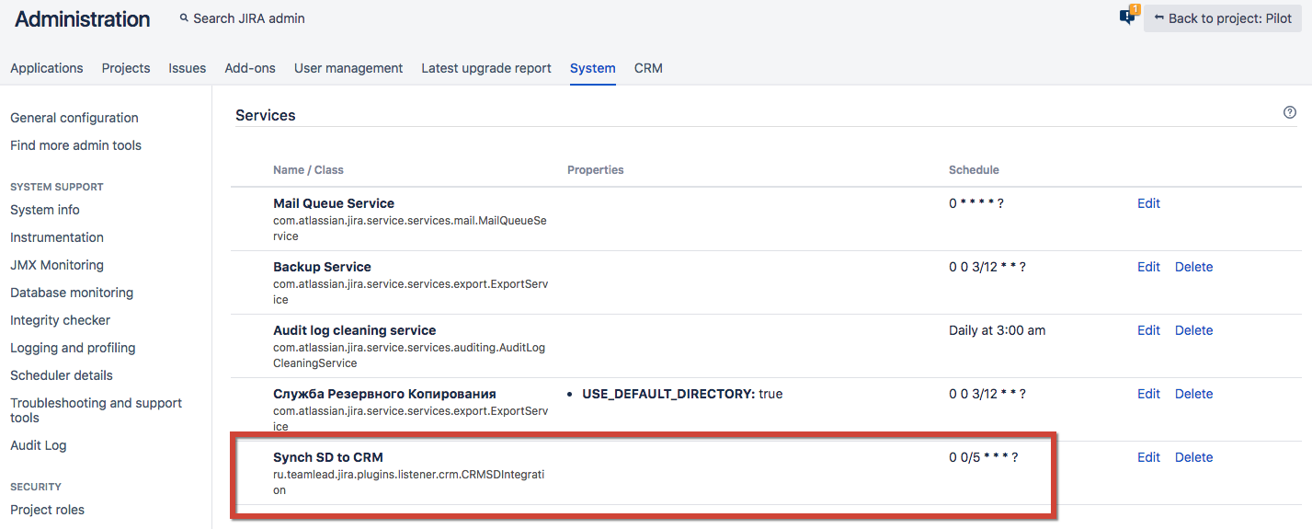The image size is (1312, 529).
Task: Select Audit Log in sidebar
Action: tap(39, 445)
